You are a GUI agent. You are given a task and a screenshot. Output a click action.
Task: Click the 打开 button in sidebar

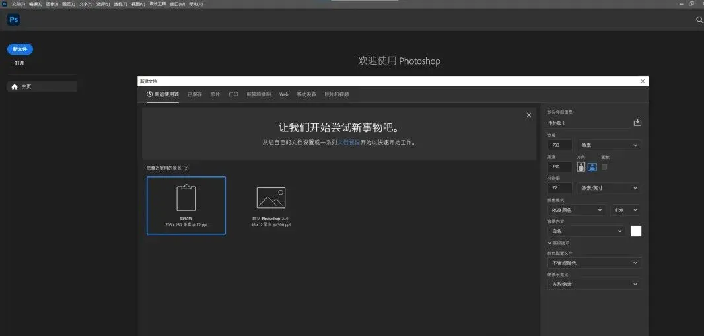click(19, 63)
